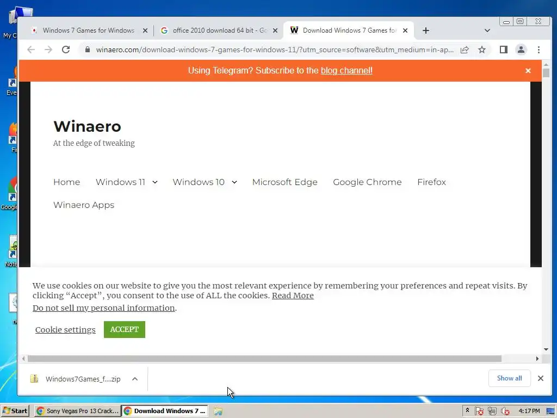The image size is (557, 418).
Task: Click Do not sell my personal information
Action: [104, 308]
